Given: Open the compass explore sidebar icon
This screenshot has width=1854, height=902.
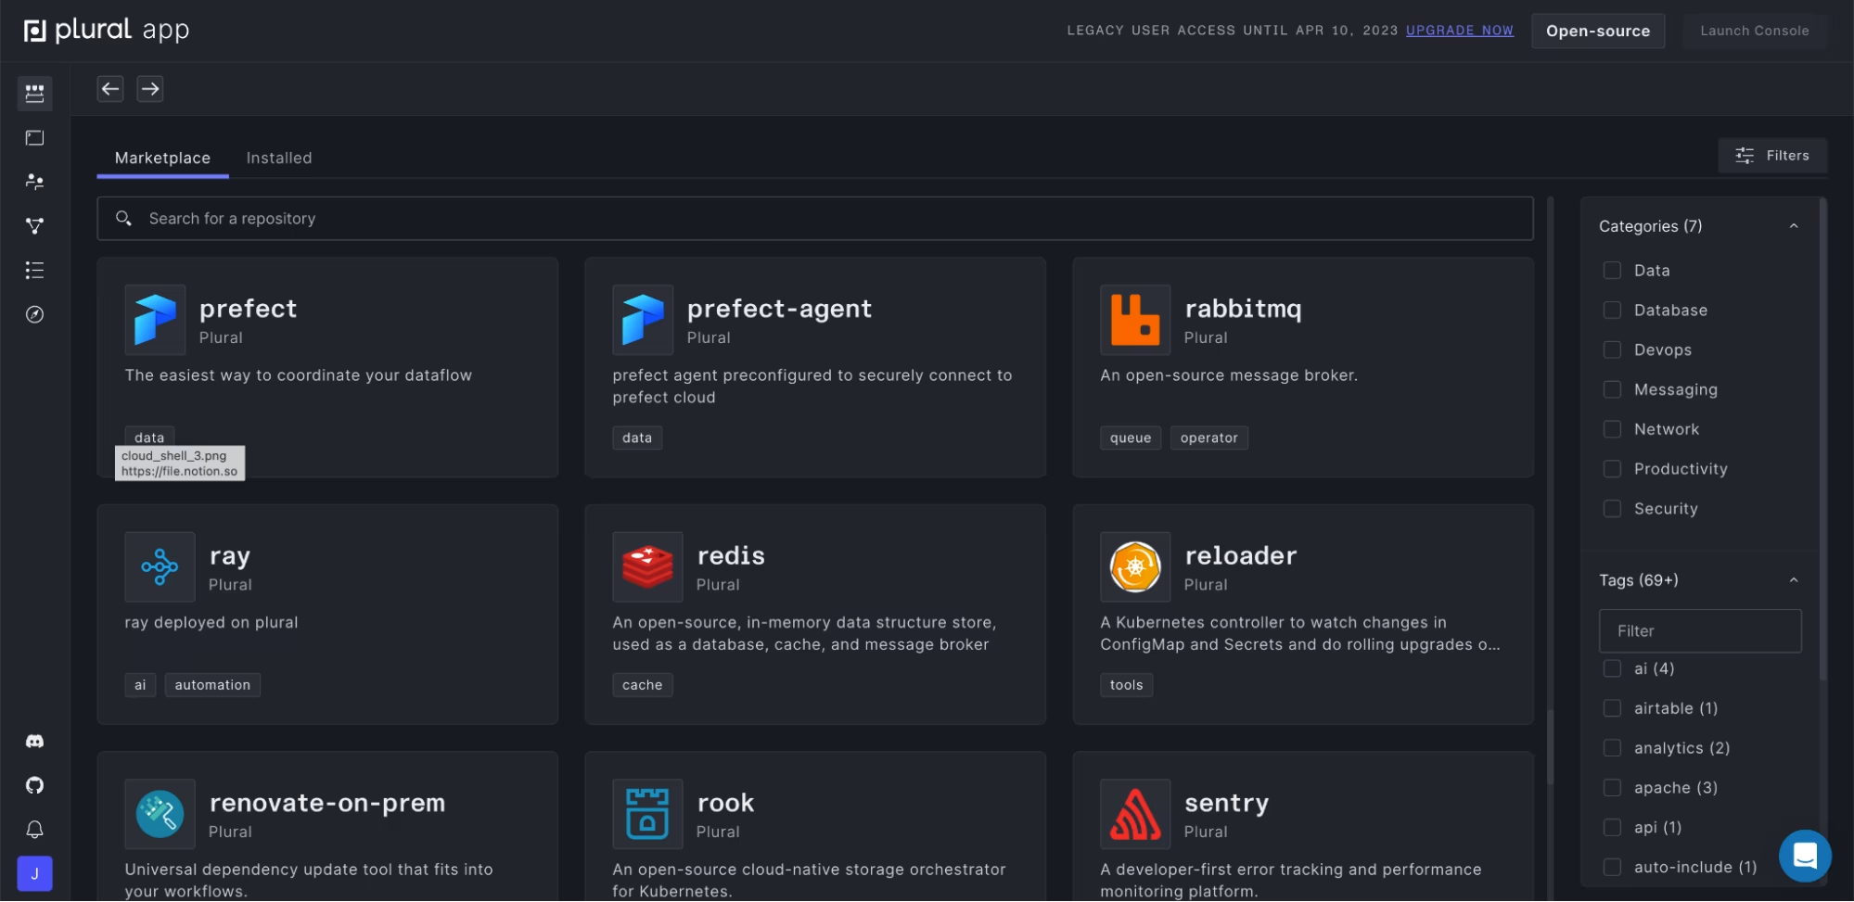Looking at the screenshot, I should pos(34,314).
